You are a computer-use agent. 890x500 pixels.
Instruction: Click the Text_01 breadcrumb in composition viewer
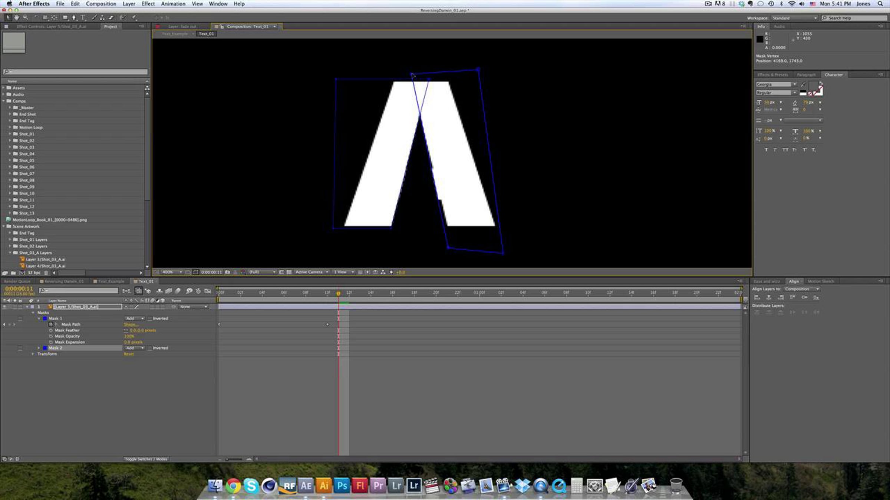[x=206, y=34]
